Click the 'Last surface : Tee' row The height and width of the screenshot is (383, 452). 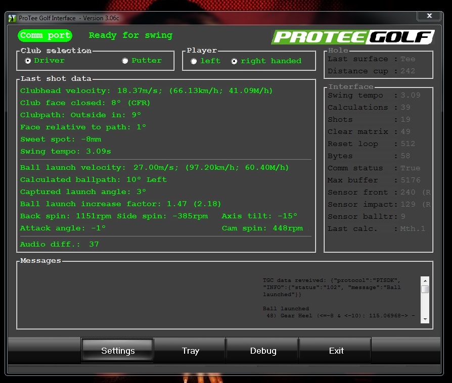[x=371, y=59]
